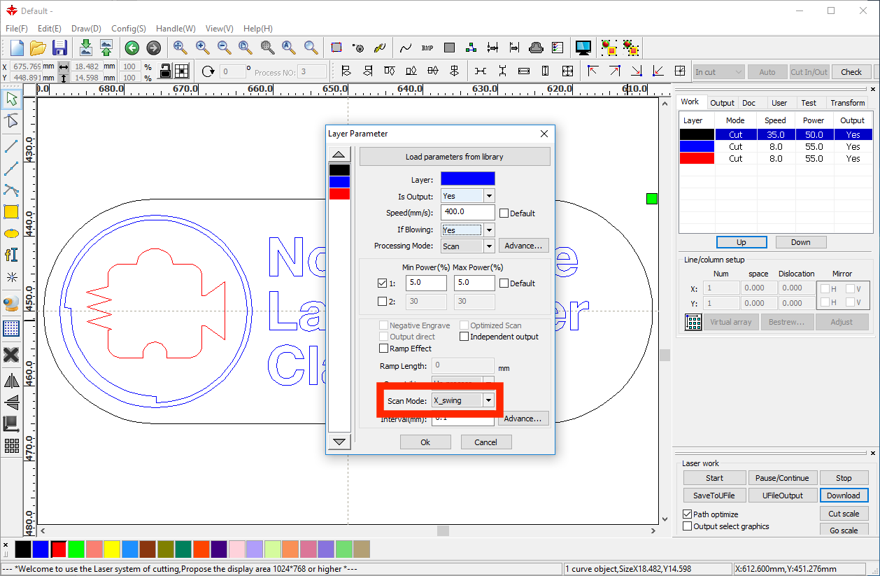Open the Scan Mode dropdown
The height and width of the screenshot is (576, 880).
click(489, 400)
